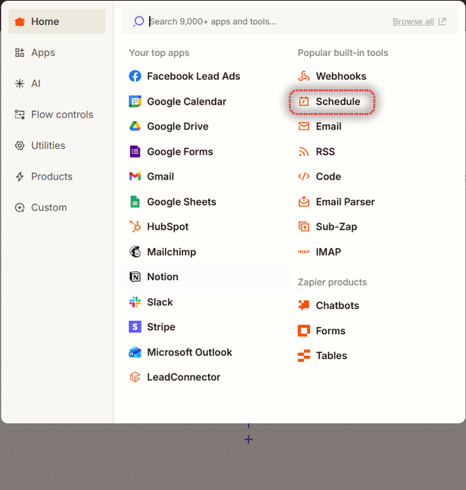Image resolution: width=466 pixels, height=490 pixels.
Task: Open the Home sidebar tab
Action: pos(57,21)
